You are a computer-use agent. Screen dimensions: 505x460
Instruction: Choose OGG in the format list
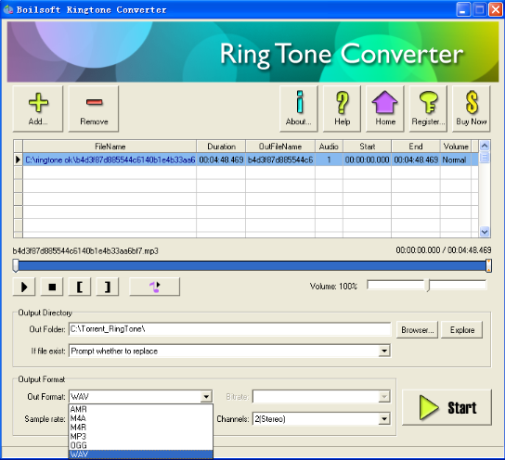(141, 445)
